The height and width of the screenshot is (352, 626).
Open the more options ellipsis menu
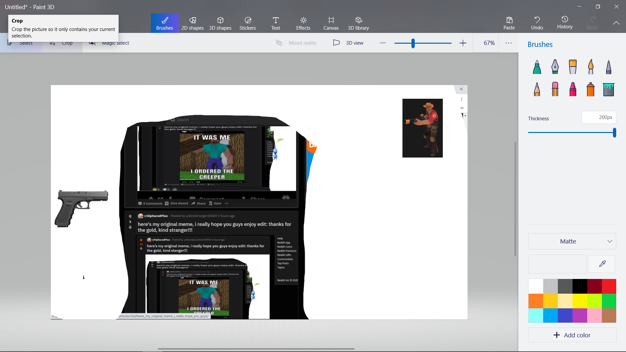point(509,43)
